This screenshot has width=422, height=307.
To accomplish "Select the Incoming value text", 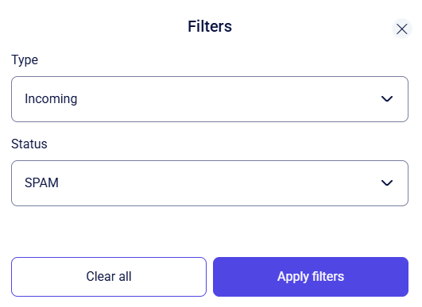I will click(51, 99).
